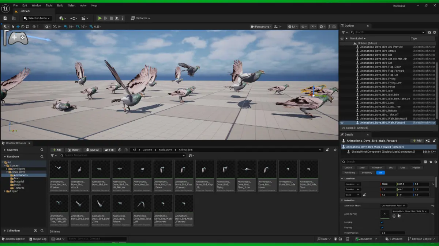Open the viewport performance gauge menu
The width and height of the screenshot is (439, 246).
(x=313, y=27)
